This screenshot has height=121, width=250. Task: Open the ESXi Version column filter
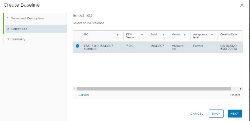(x=142, y=35)
